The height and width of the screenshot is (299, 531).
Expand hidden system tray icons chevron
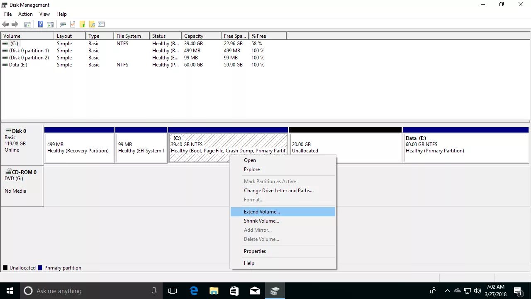(x=447, y=291)
